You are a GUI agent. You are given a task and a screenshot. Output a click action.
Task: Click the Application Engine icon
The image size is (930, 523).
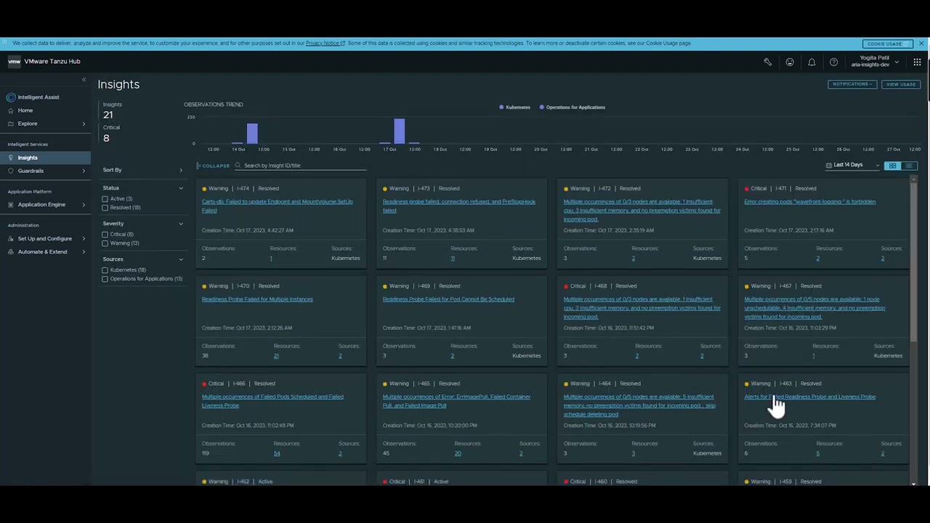coord(10,204)
